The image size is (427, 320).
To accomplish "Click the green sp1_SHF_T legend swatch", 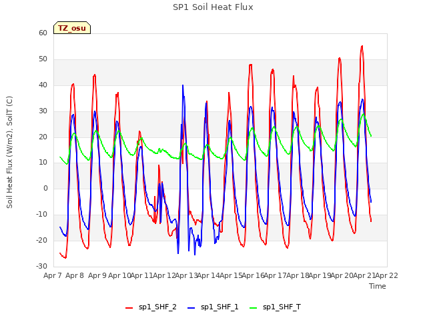I will coord(254,308).
